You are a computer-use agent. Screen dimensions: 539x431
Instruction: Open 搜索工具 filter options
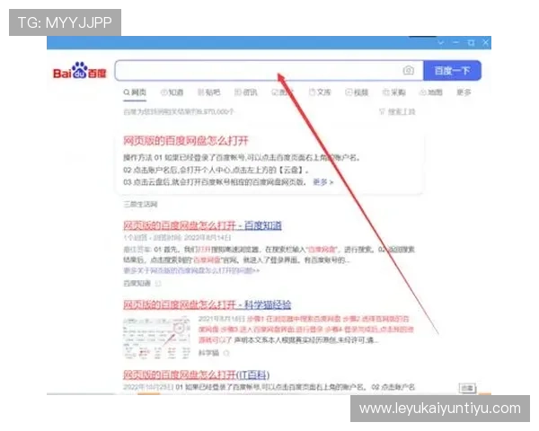[x=397, y=111]
